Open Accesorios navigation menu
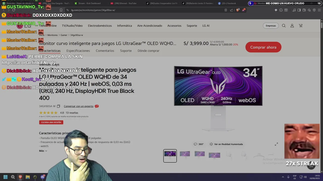323x181 pixels. click(174, 26)
